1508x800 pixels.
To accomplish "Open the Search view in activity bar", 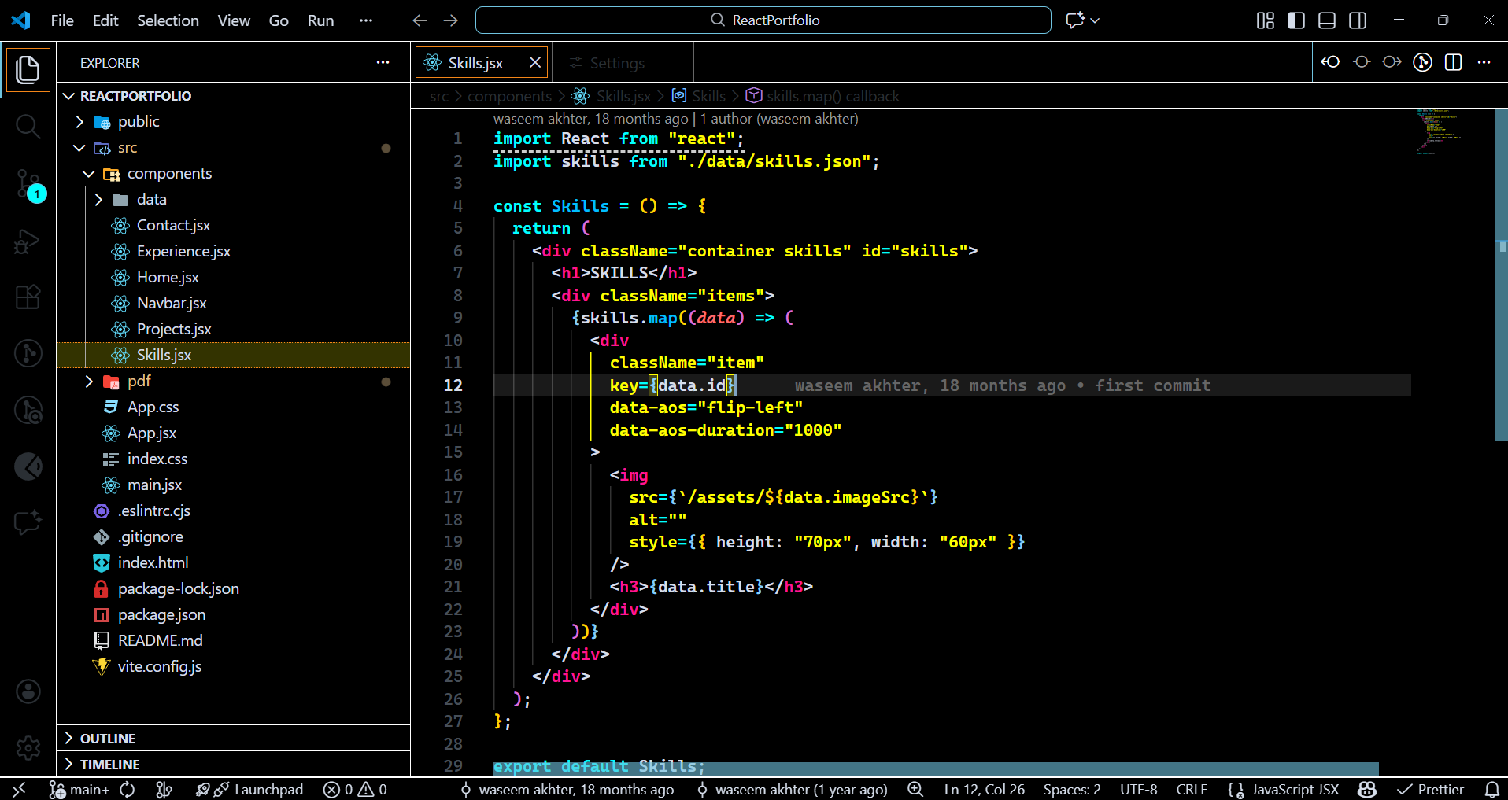I will pos(28,126).
